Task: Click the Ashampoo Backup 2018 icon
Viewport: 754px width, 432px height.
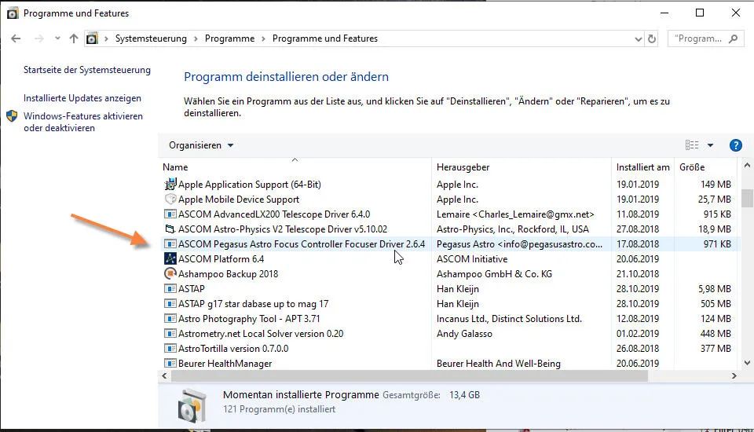Action: tap(170, 274)
